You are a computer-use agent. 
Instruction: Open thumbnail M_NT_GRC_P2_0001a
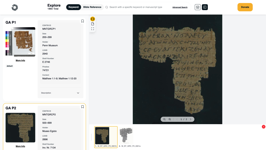(126, 136)
